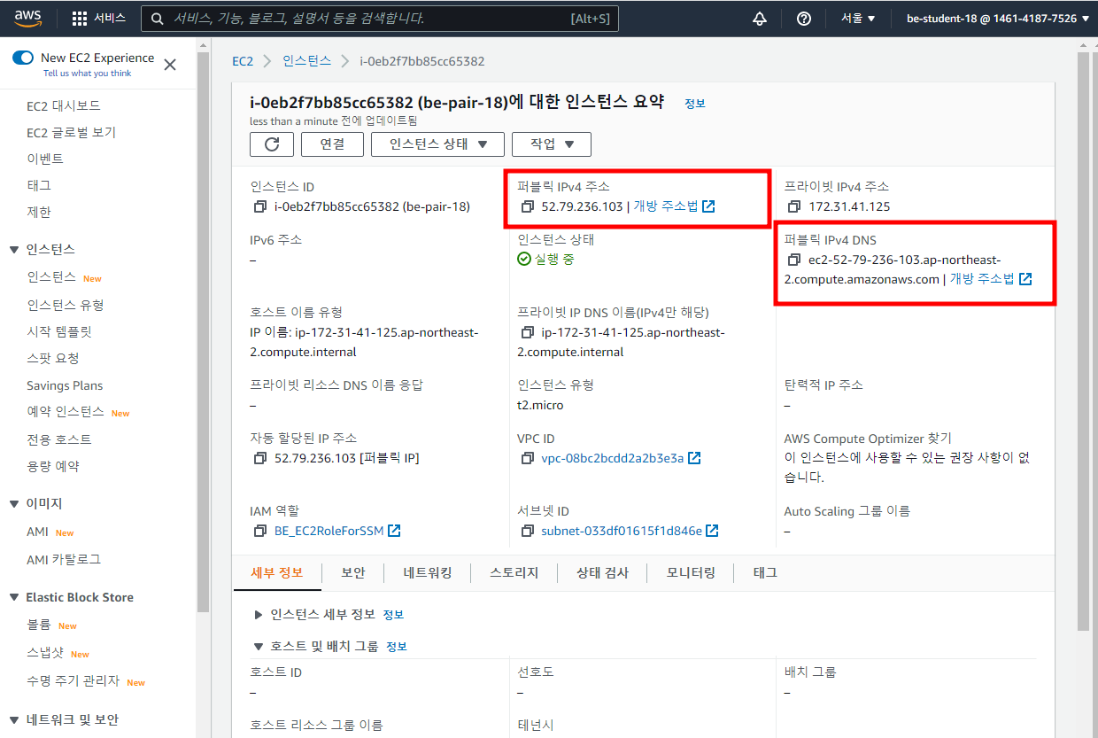The image size is (1098, 738).
Task: Copy the public IPv4 DNS name
Action: [x=793, y=260]
